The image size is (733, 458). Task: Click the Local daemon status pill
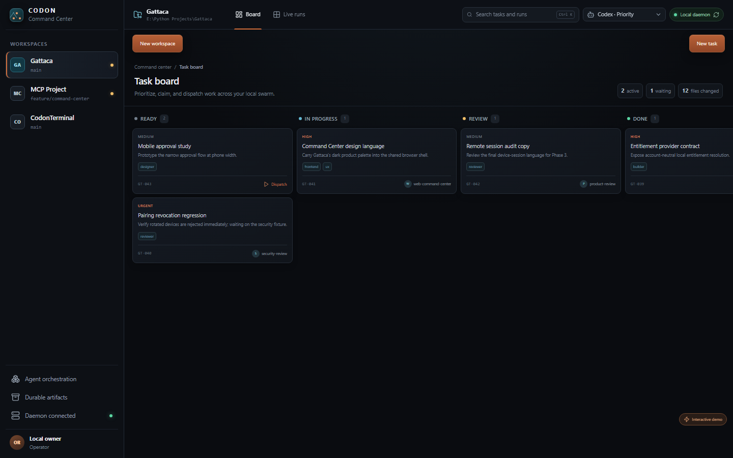click(x=696, y=15)
